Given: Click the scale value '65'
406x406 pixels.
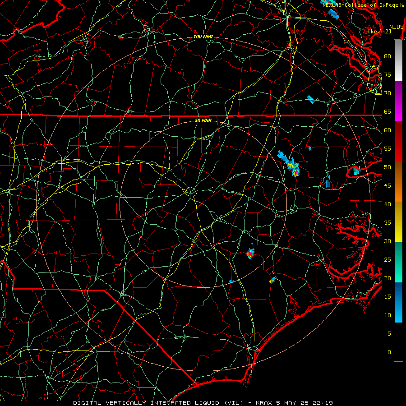Looking at the screenshot, I should 388,112.
